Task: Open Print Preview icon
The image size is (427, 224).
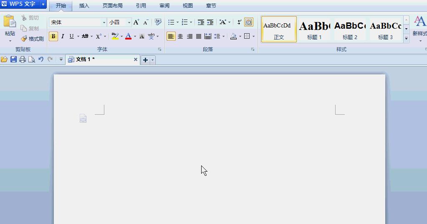Action: tap(32, 59)
